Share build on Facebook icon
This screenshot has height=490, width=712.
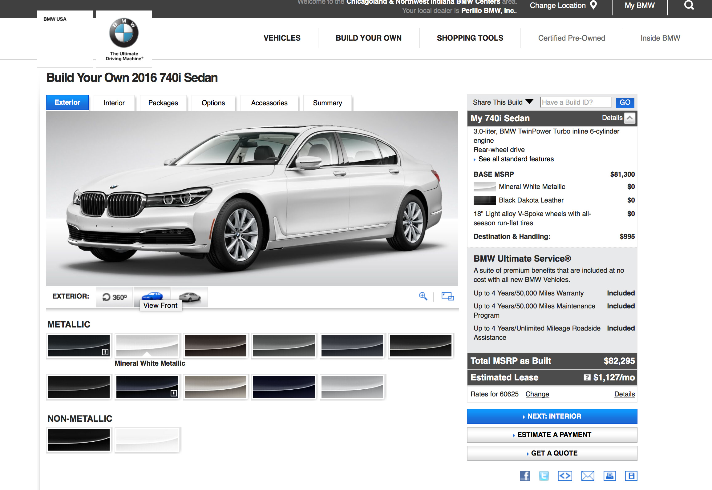tap(525, 476)
